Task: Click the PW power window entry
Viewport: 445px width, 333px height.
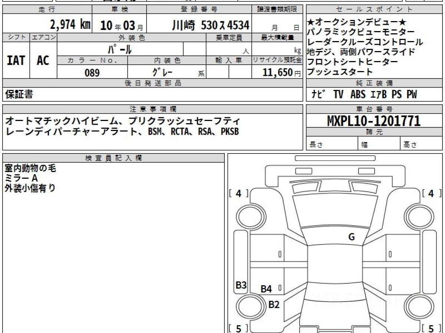Action: click(412, 94)
